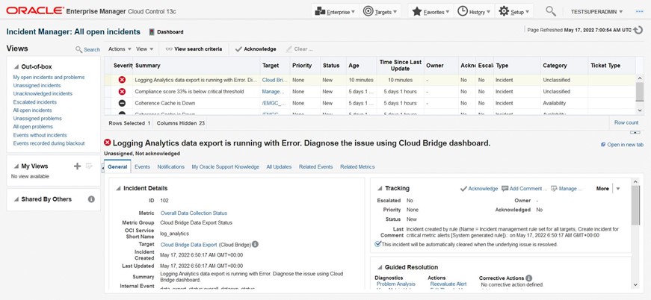Click Open in new tab

[623, 145]
